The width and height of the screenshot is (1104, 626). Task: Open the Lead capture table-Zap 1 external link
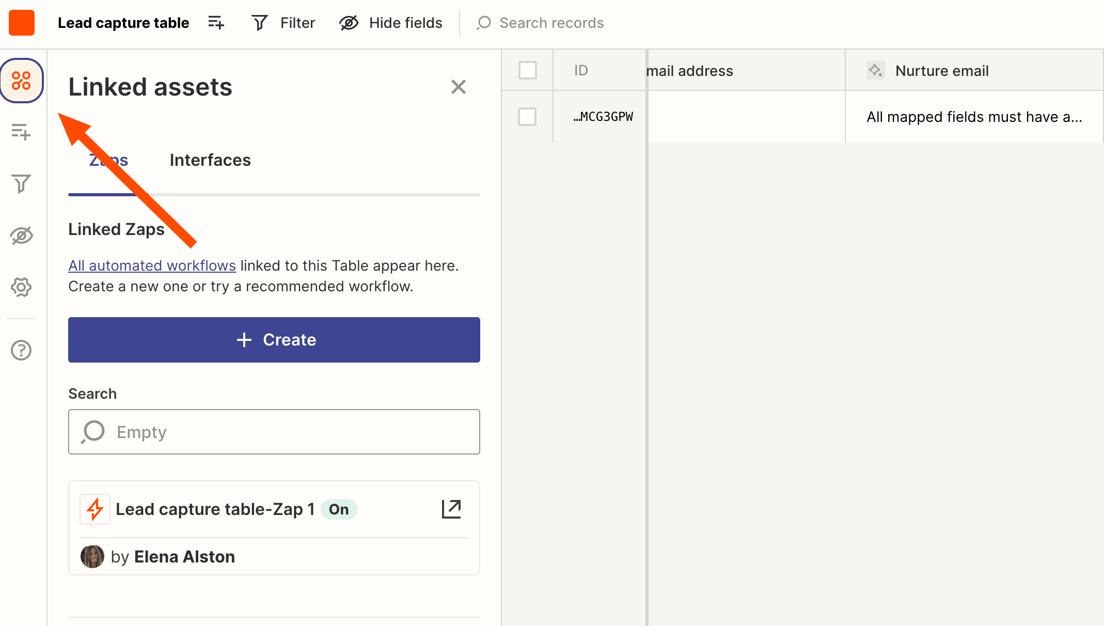pyautogui.click(x=451, y=508)
